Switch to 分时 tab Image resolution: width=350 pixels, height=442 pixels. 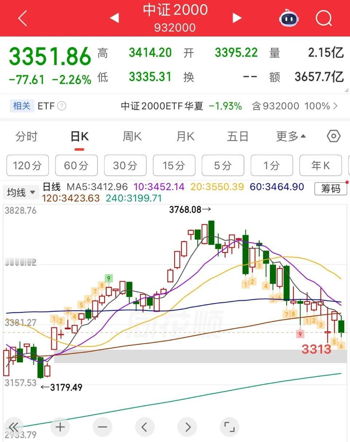pos(27,137)
